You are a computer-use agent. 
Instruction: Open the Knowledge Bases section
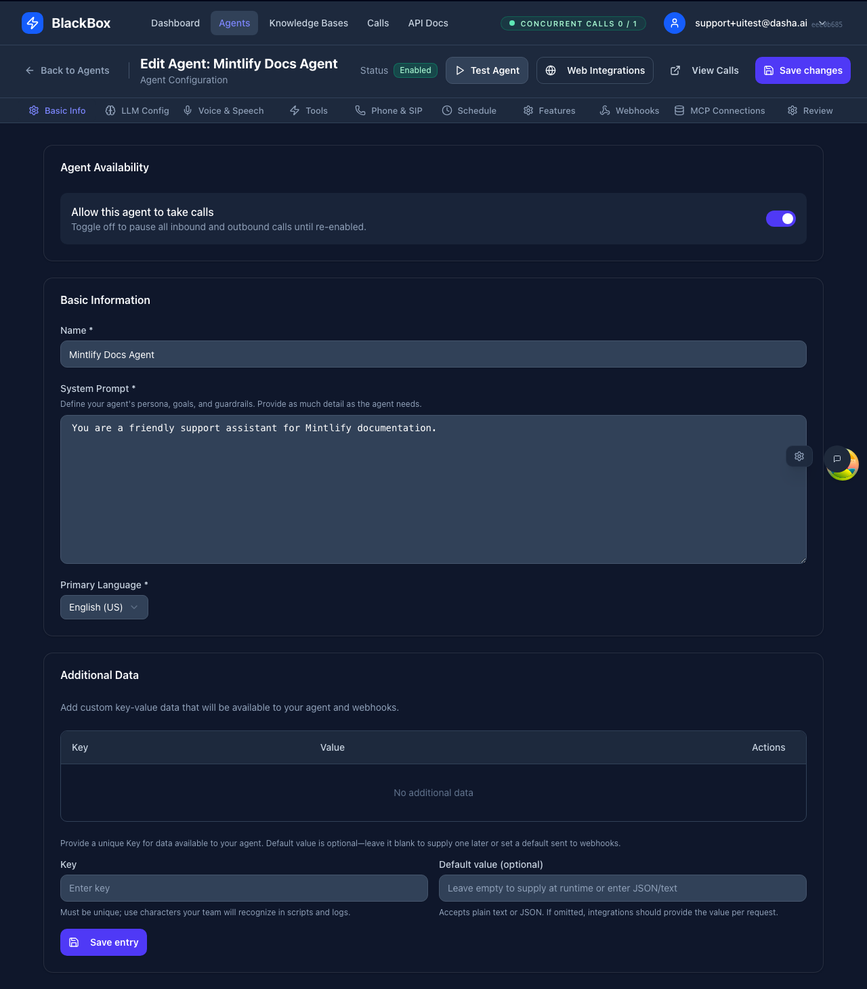click(x=308, y=23)
